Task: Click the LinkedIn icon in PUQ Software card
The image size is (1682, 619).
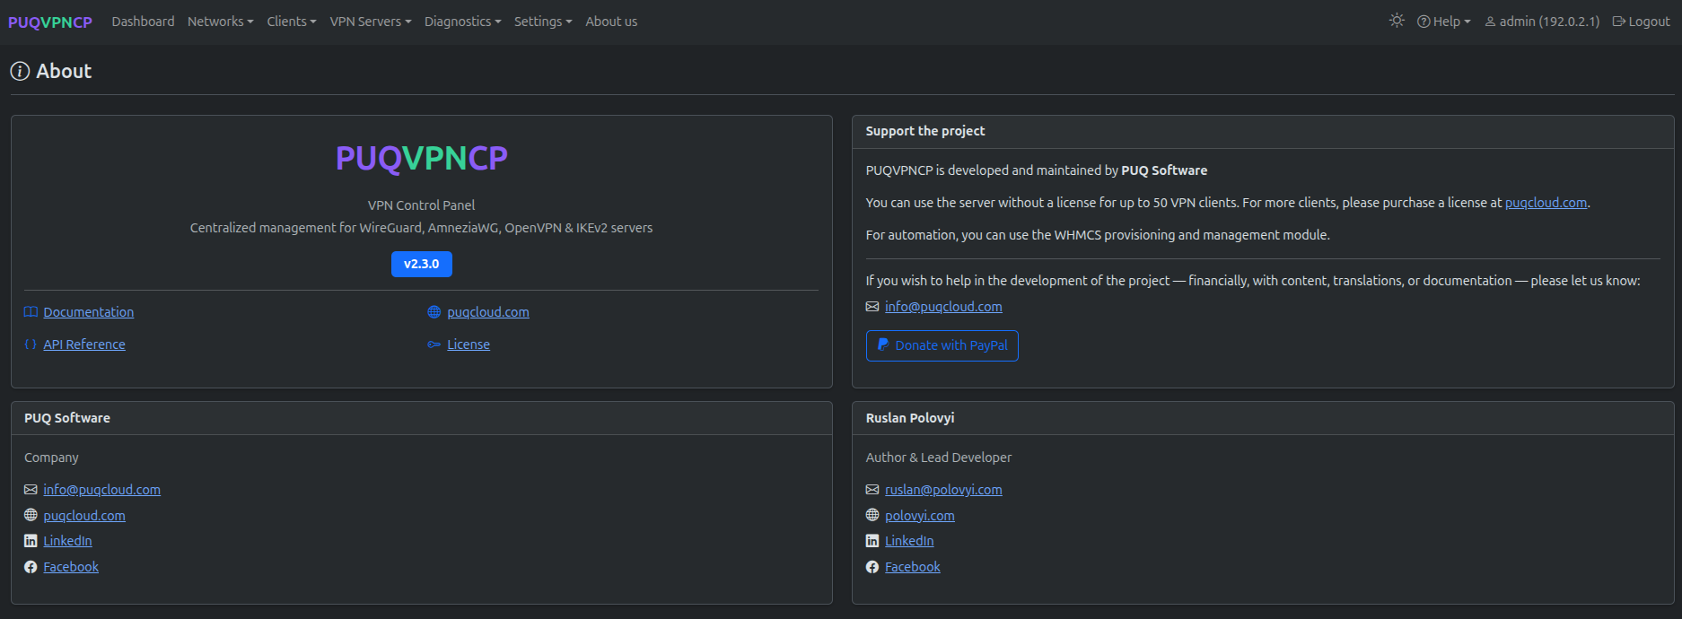Action: tap(31, 541)
